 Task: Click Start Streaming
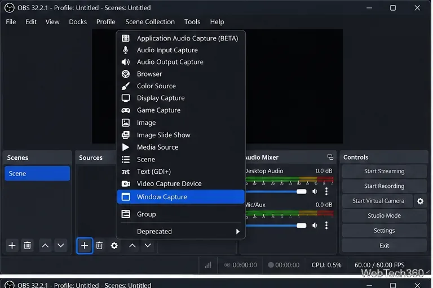click(384, 171)
